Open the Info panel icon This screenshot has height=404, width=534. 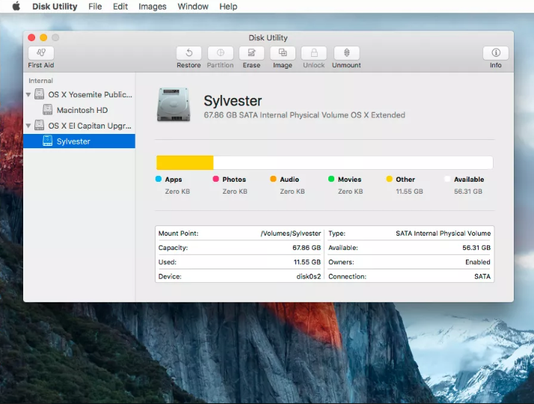[x=496, y=53]
